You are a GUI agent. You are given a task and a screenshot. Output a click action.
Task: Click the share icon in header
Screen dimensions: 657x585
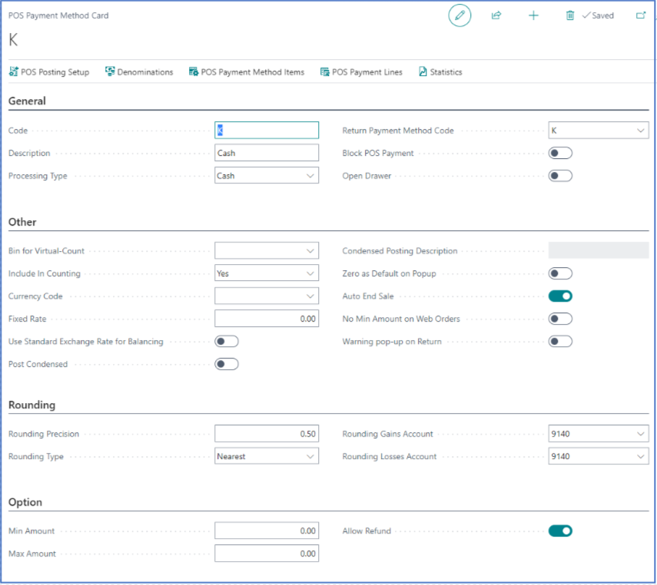click(496, 15)
